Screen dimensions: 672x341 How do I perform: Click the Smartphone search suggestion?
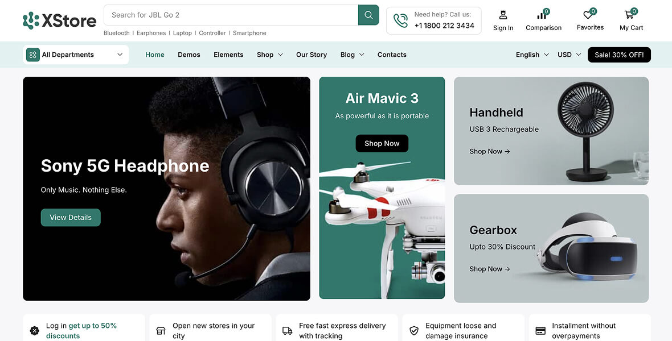[x=249, y=33]
